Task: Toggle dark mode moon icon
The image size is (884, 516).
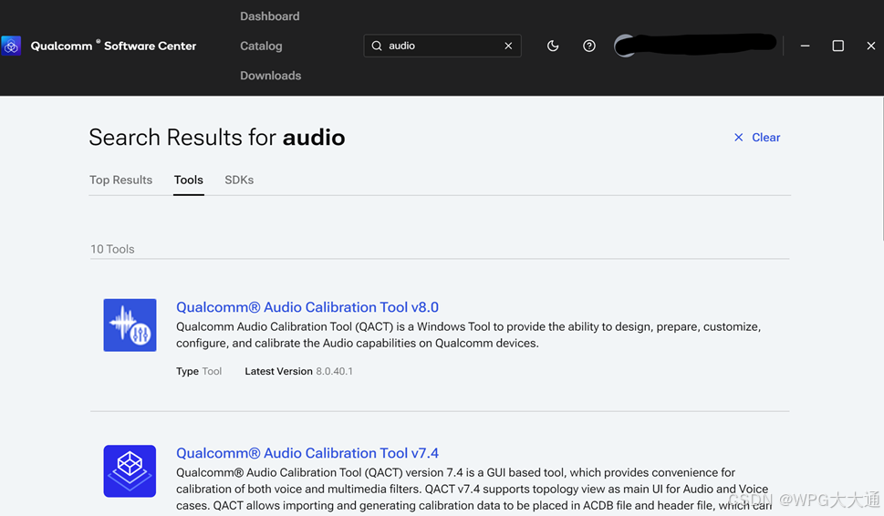Action: point(553,46)
